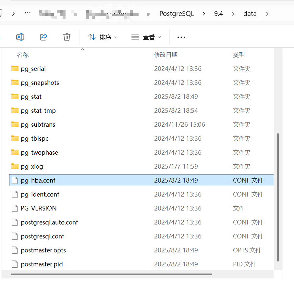Select the pg_xlog name text
Screen dimensions: 294x281
tap(32, 167)
